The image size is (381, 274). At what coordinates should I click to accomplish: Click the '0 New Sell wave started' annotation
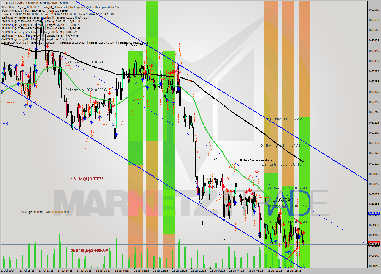point(257,160)
